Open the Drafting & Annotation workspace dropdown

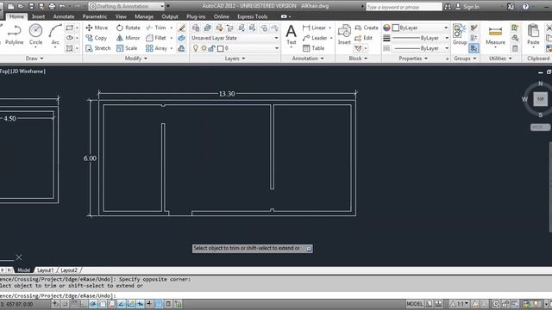pyautogui.click(x=127, y=6)
